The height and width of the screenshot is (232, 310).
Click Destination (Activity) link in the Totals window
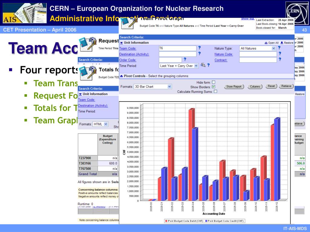[93, 105]
